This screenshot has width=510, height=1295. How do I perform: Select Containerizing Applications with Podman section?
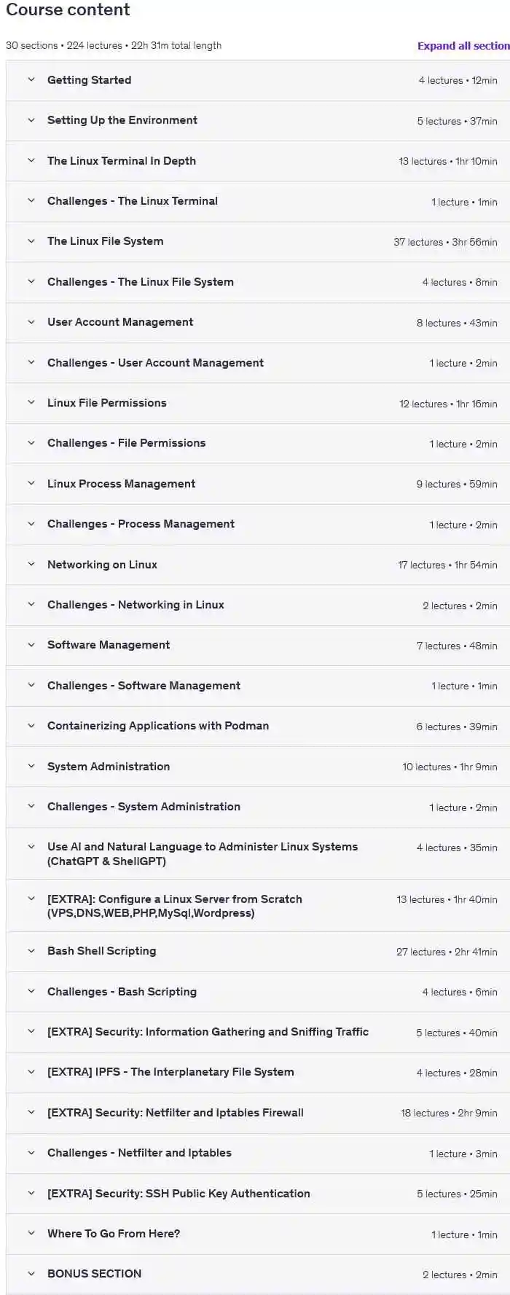pos(158,726)
